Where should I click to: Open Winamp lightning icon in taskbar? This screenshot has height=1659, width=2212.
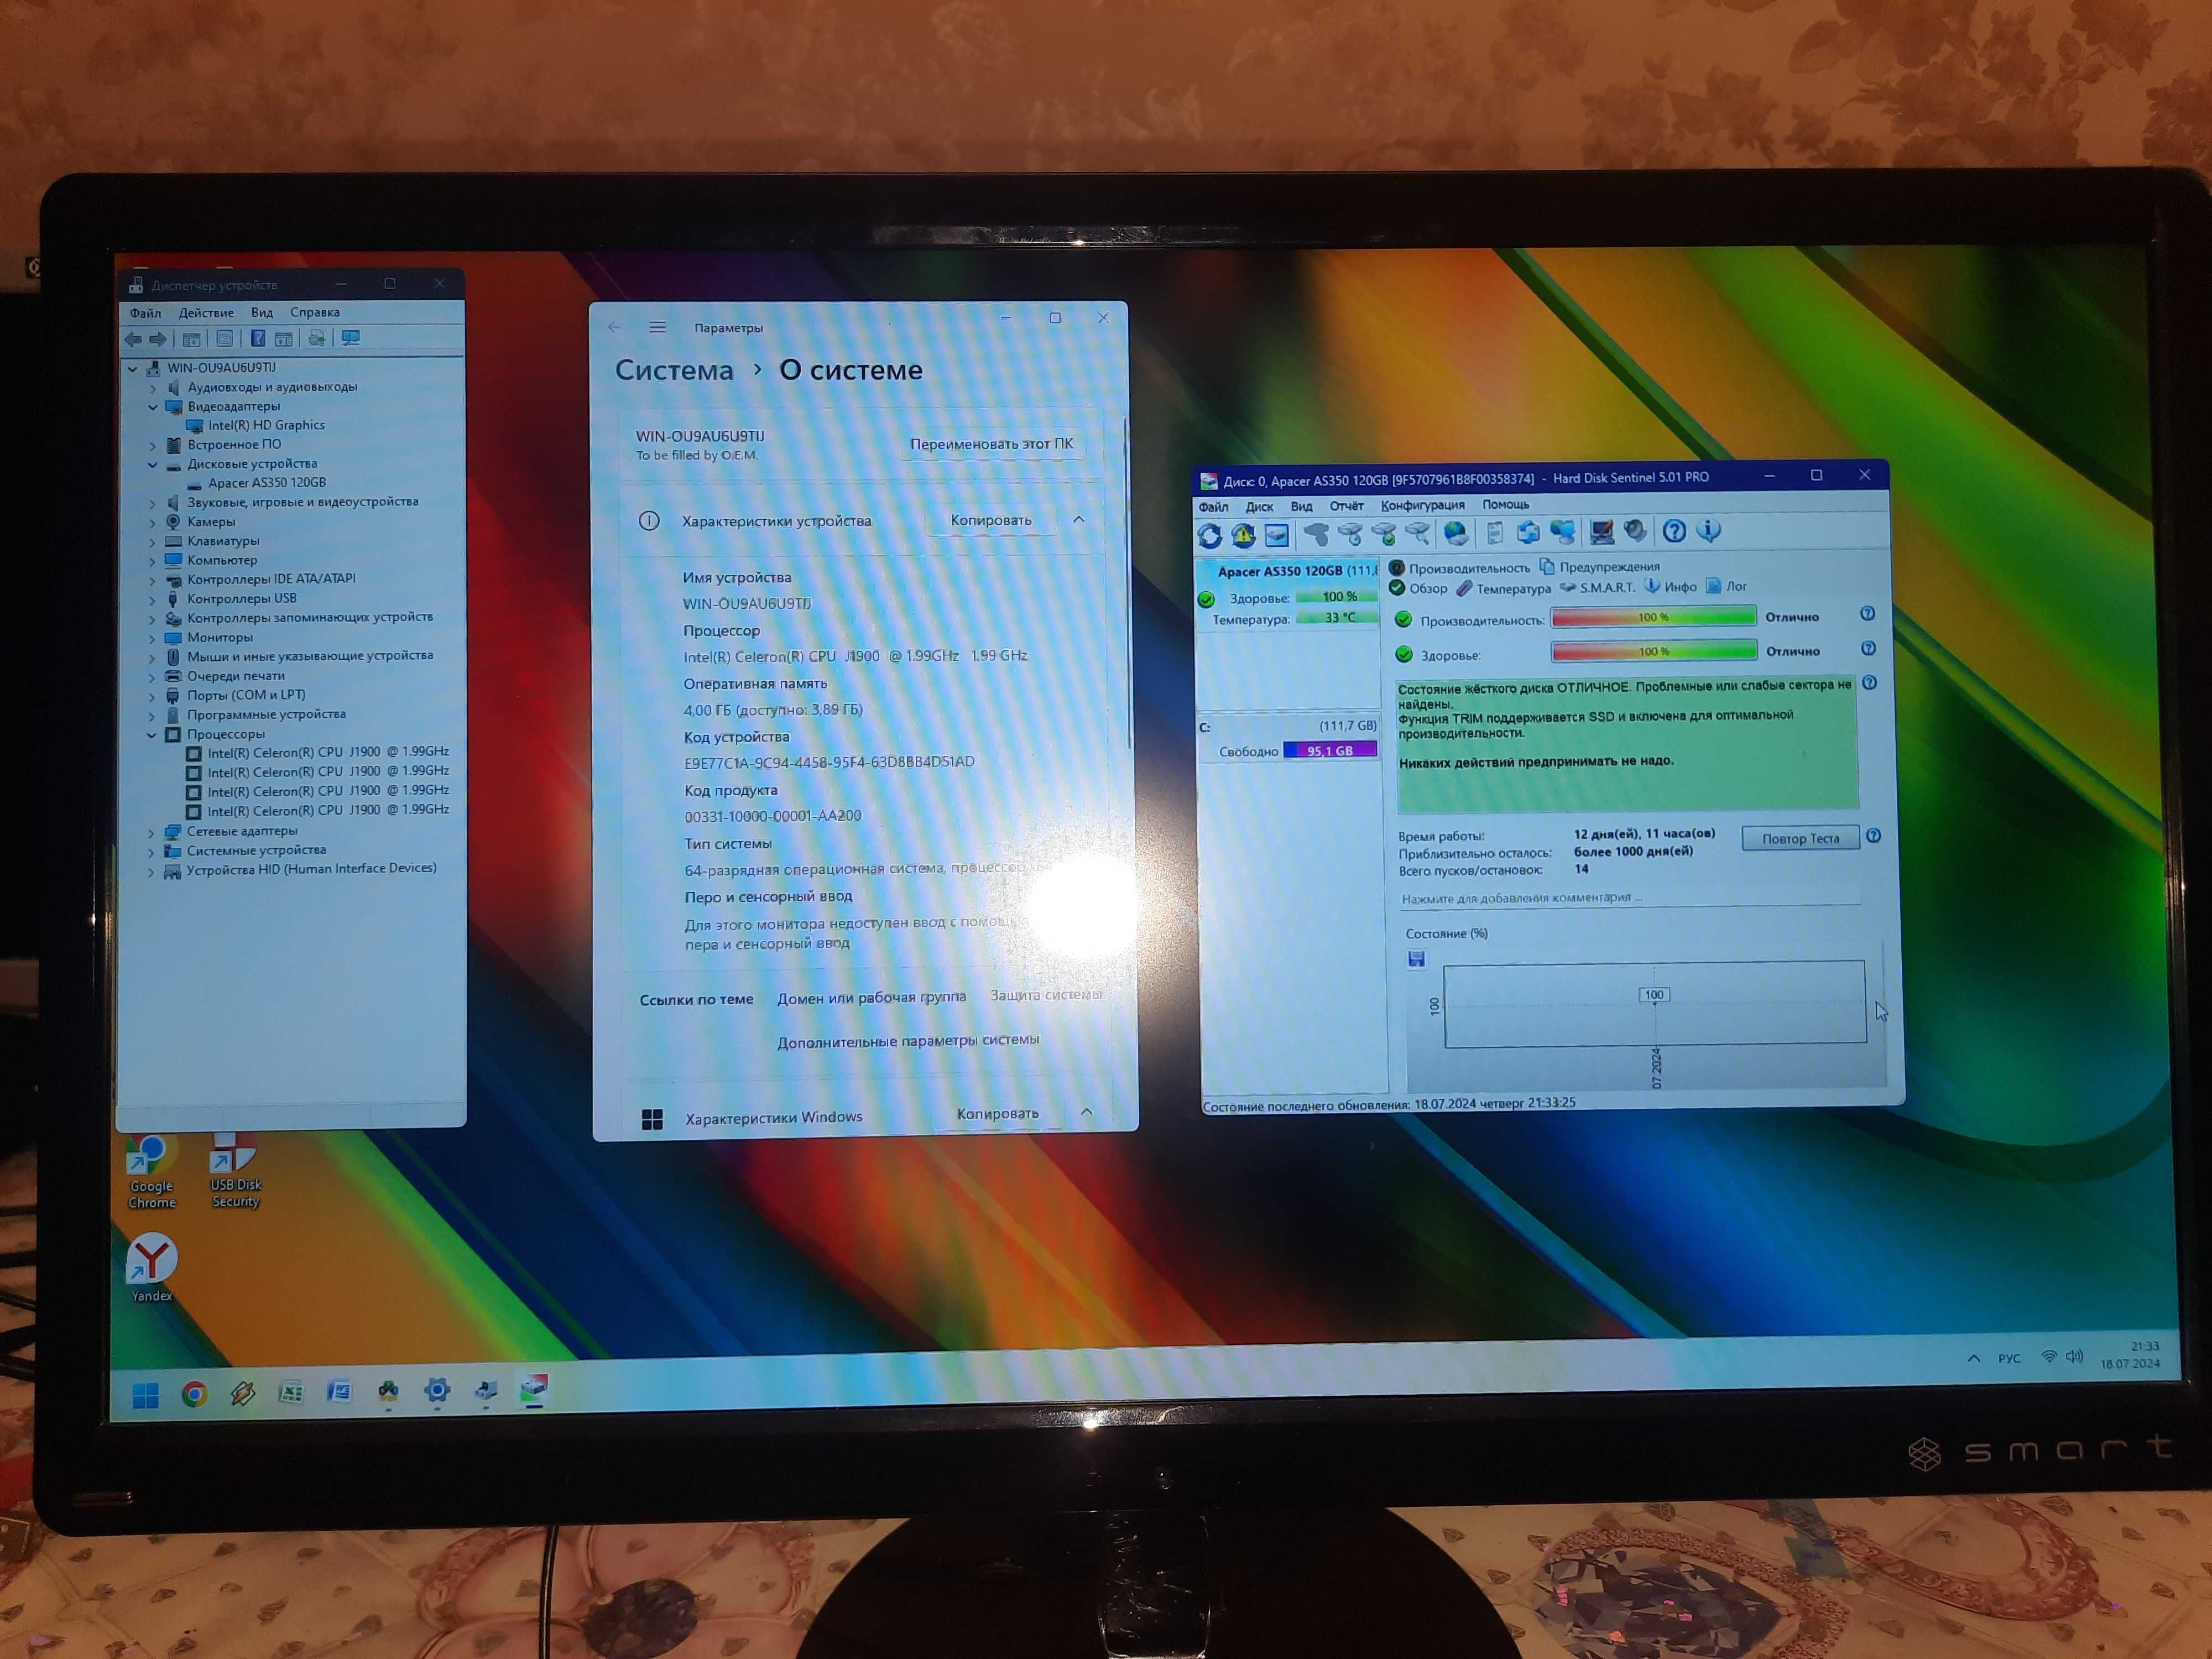pyautogui.click(x=243, y=1393)
